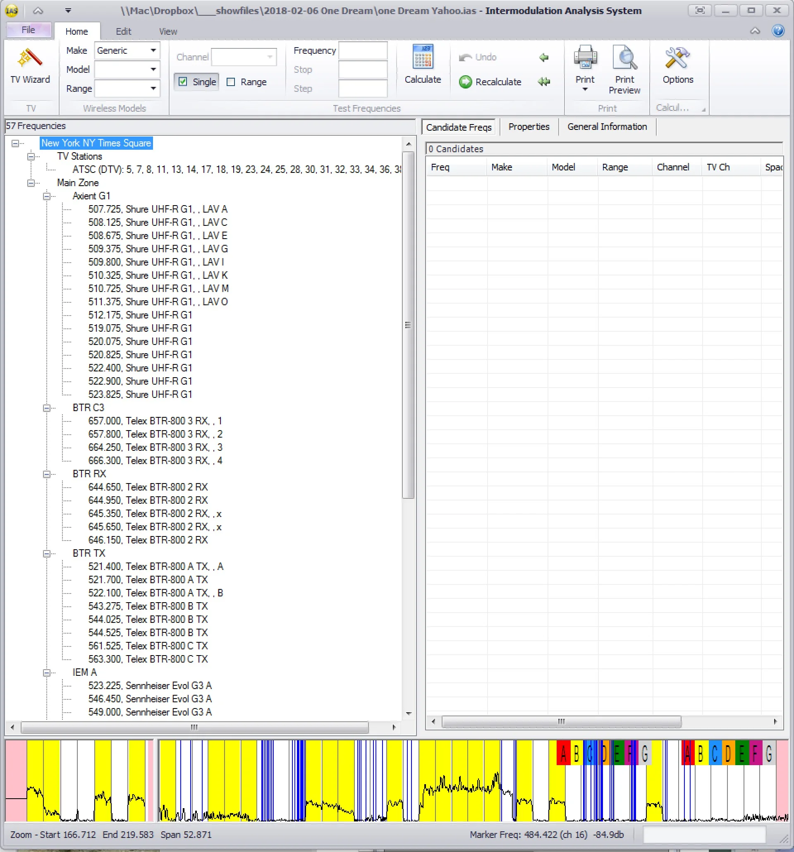Screen dimensions: 794x852
Task: Select 646.150 Telex BTR-800 2 RX
Action: coord(148,540)
